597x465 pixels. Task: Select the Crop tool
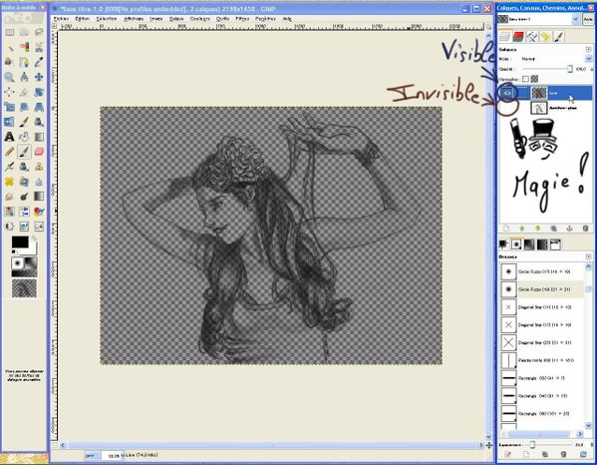pos(24,92)
